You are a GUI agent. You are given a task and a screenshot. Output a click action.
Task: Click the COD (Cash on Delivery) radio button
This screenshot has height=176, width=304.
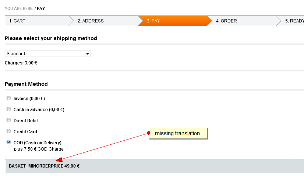tap(9, 142)
